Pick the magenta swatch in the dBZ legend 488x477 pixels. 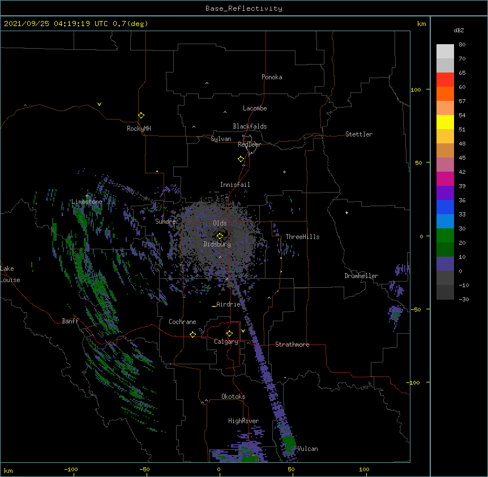tap(445, 178)
